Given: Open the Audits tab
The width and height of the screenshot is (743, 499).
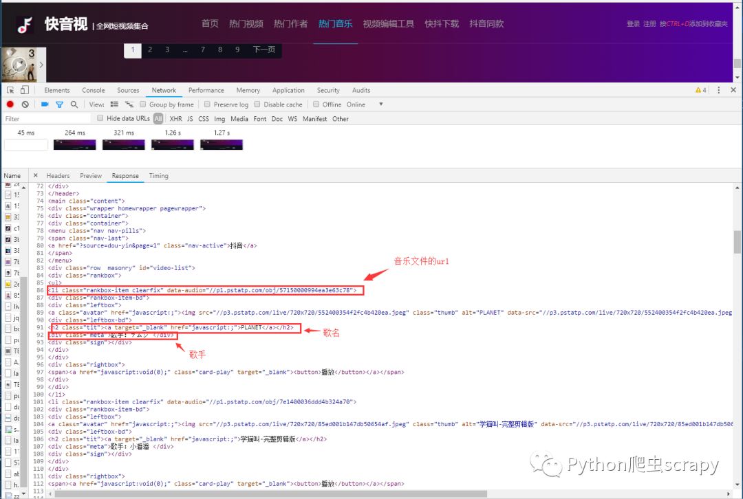Looking at the screenshot, I should pyautogui.click(x=361, y=90).
